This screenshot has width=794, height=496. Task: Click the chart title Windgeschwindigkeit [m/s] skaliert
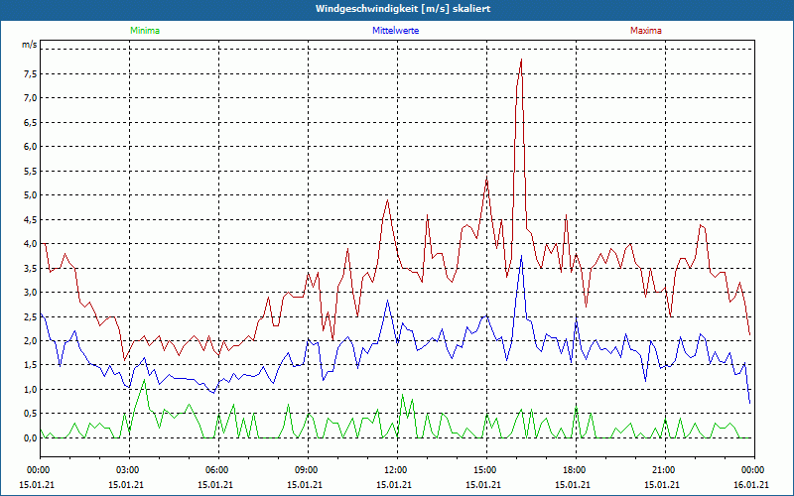403,9
